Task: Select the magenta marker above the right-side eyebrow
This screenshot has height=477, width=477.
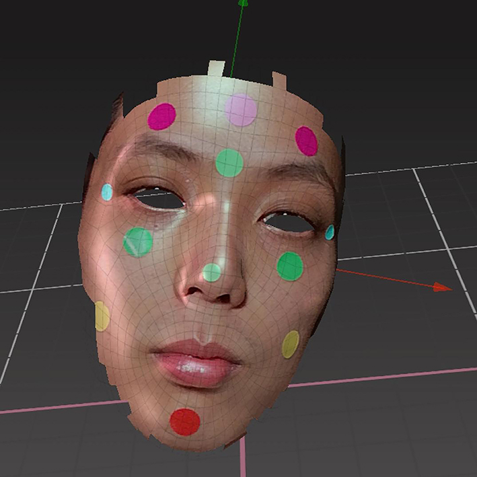Action: pyautogui.click(x=306, y=141)
